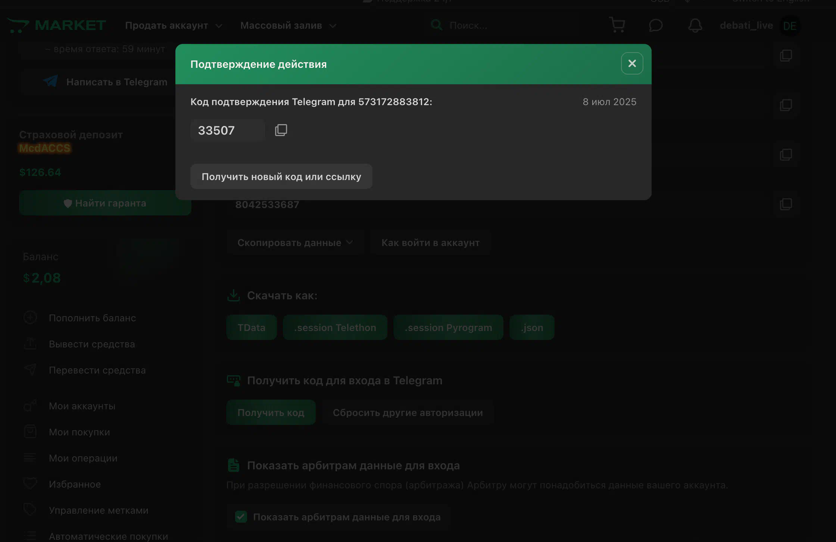
Task: Download as .session Pyrogram
Action: 448,327
